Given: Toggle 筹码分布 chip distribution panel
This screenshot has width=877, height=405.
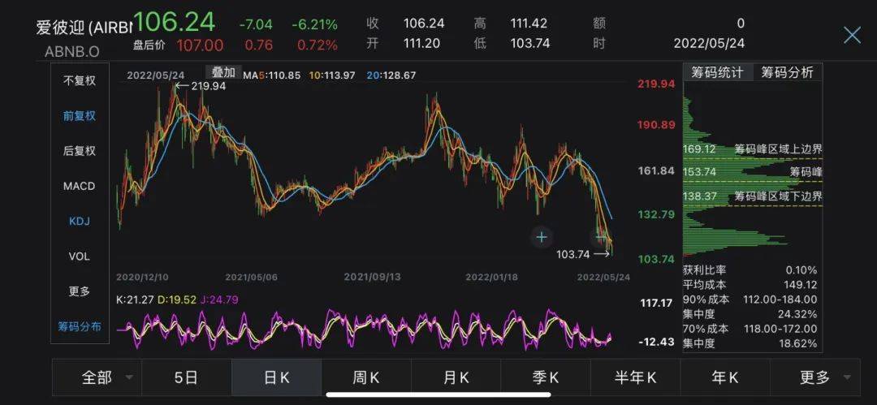Looking at the screenshot, I should click(x=80, y=326).
